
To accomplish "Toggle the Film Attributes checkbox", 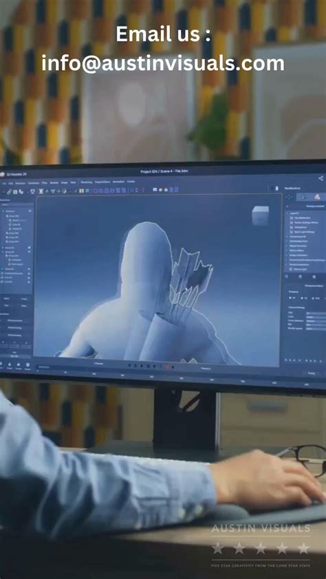I will pyautogui.click(x=292, y=218).
